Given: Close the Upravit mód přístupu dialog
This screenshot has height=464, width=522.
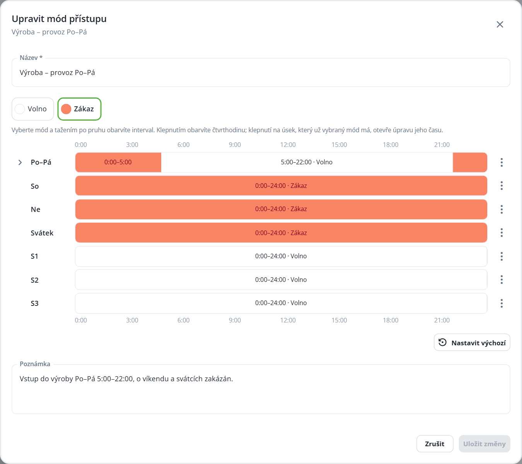Looking at the screenshot, I should (x=500, y=24).
